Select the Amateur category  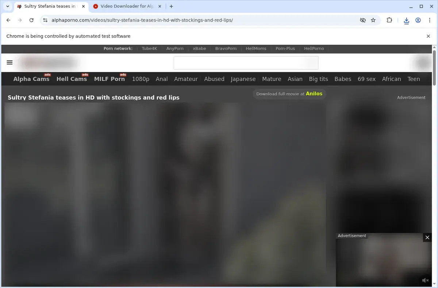[186, 79]
